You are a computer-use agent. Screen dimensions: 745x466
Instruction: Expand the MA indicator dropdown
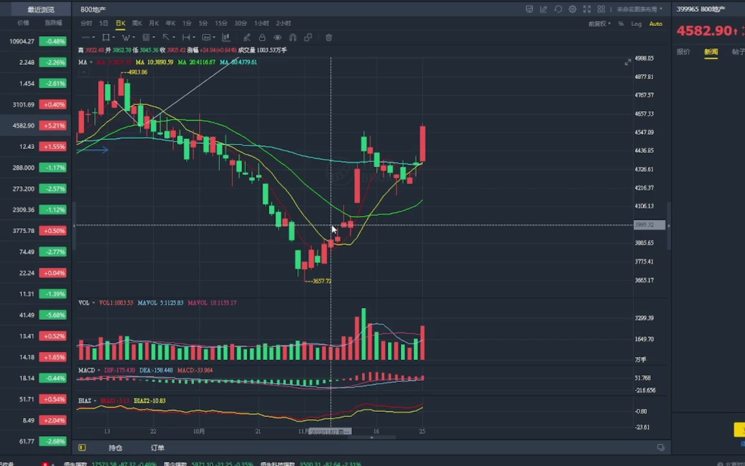coord(91,63)
